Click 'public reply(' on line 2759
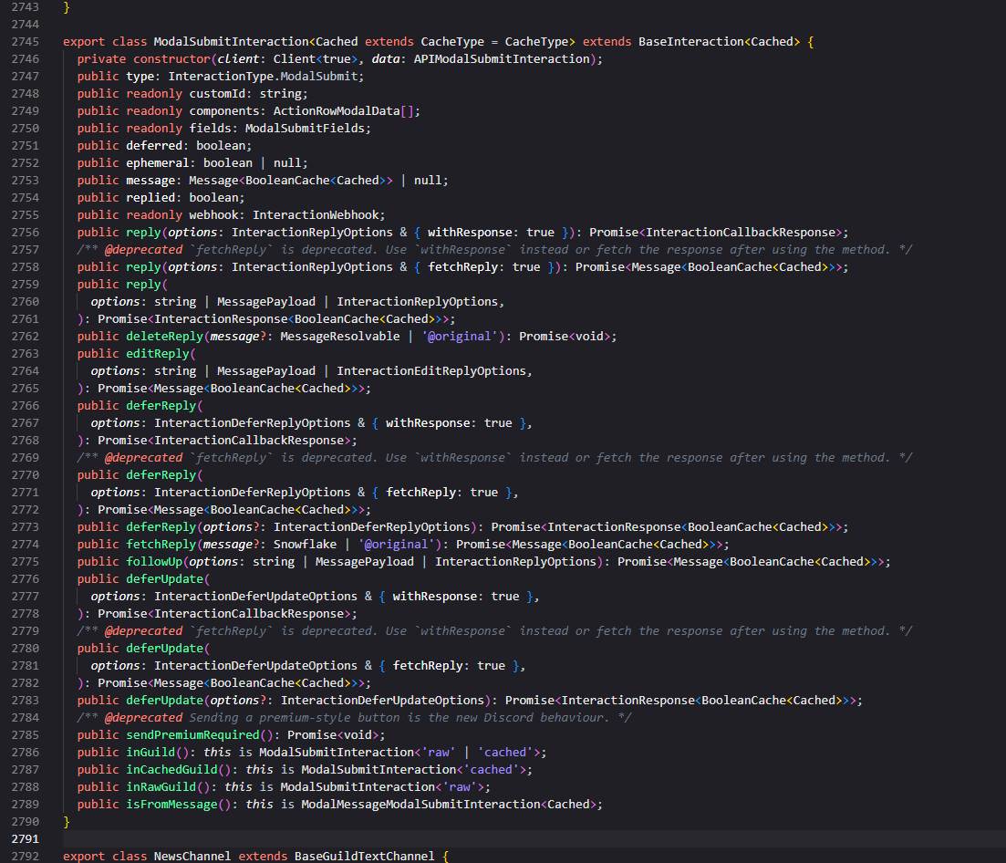This screenshot has width=1006, height=863. point(122,285)
